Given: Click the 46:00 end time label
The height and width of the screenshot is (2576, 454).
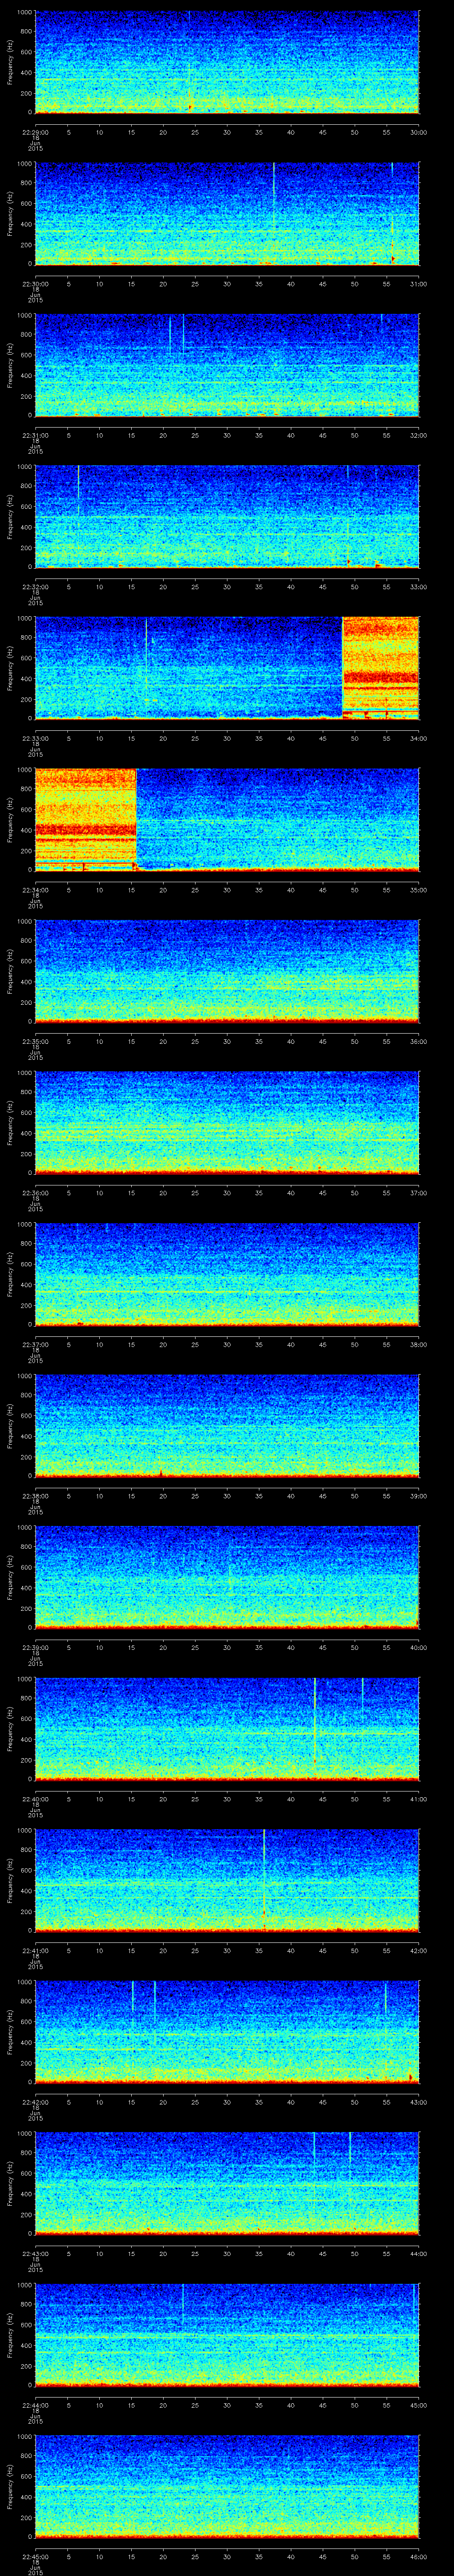Looking at the screenshot, I should tap(419, 2556).
